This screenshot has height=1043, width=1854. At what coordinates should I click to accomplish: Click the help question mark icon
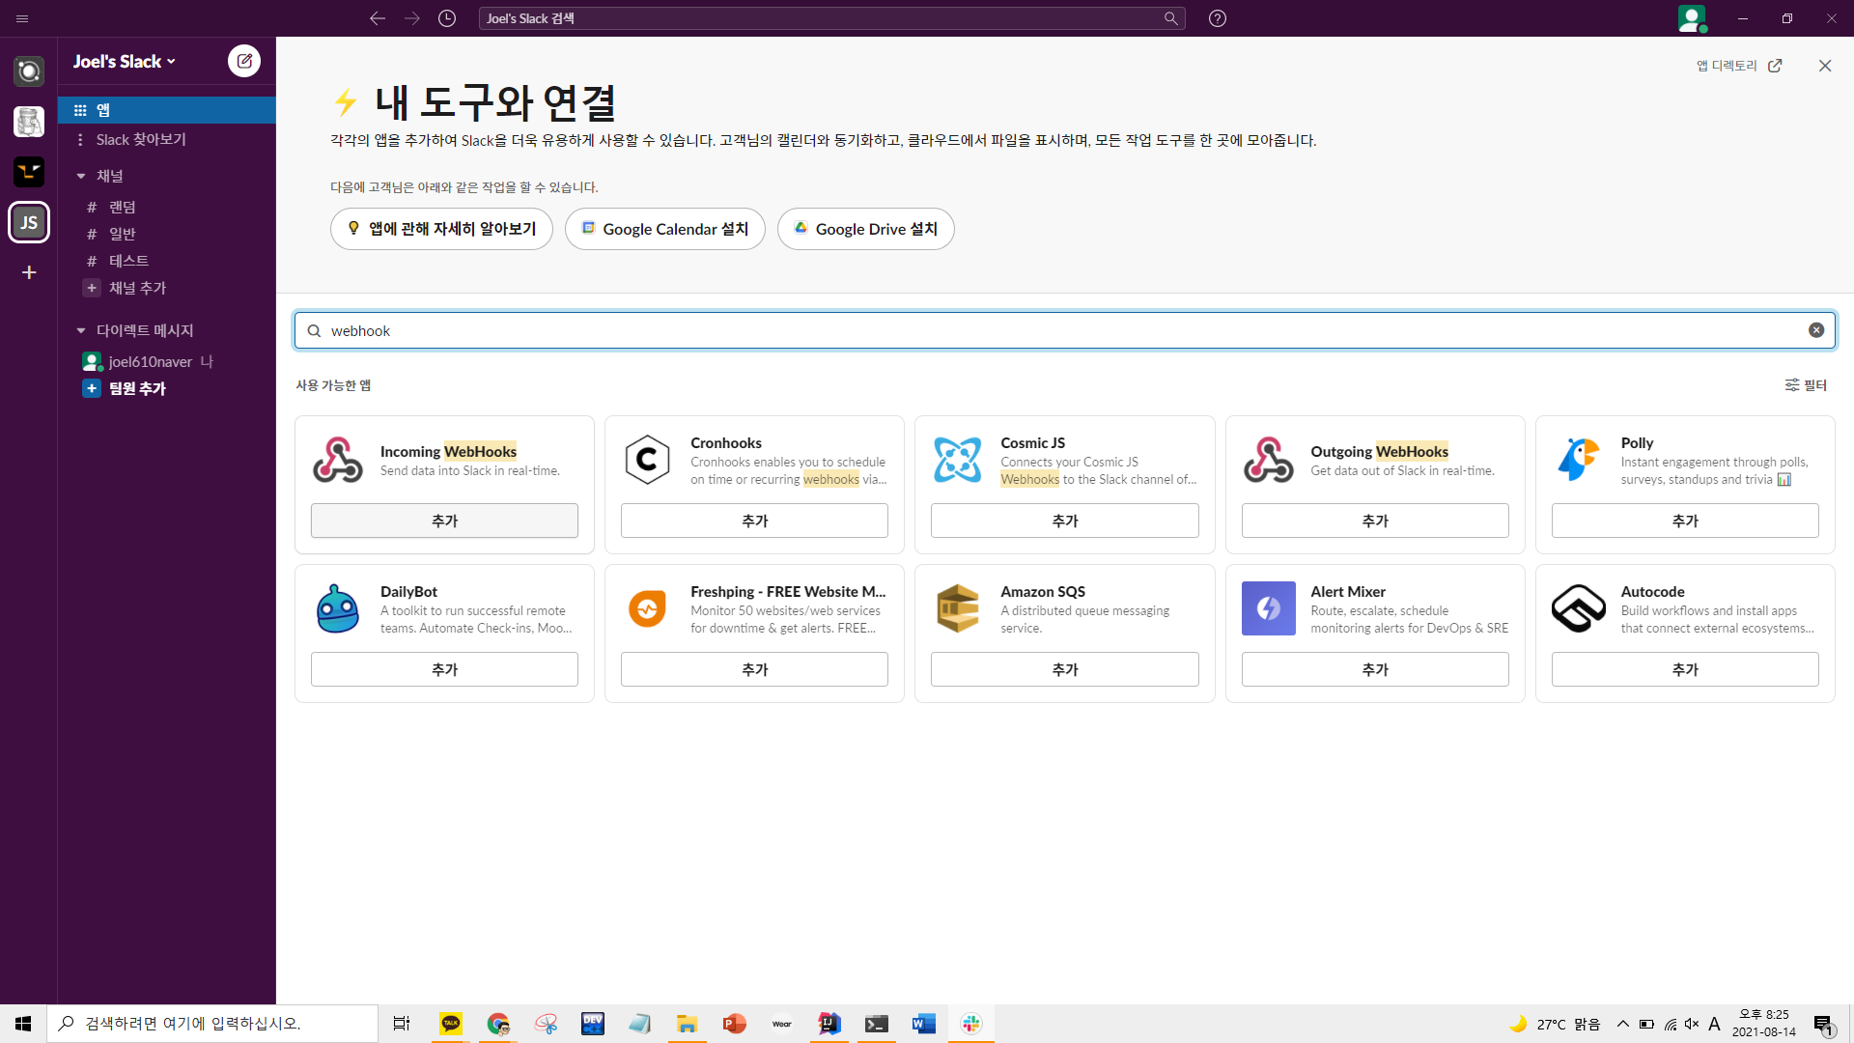pyautogui.click(x=1218, y=18)
